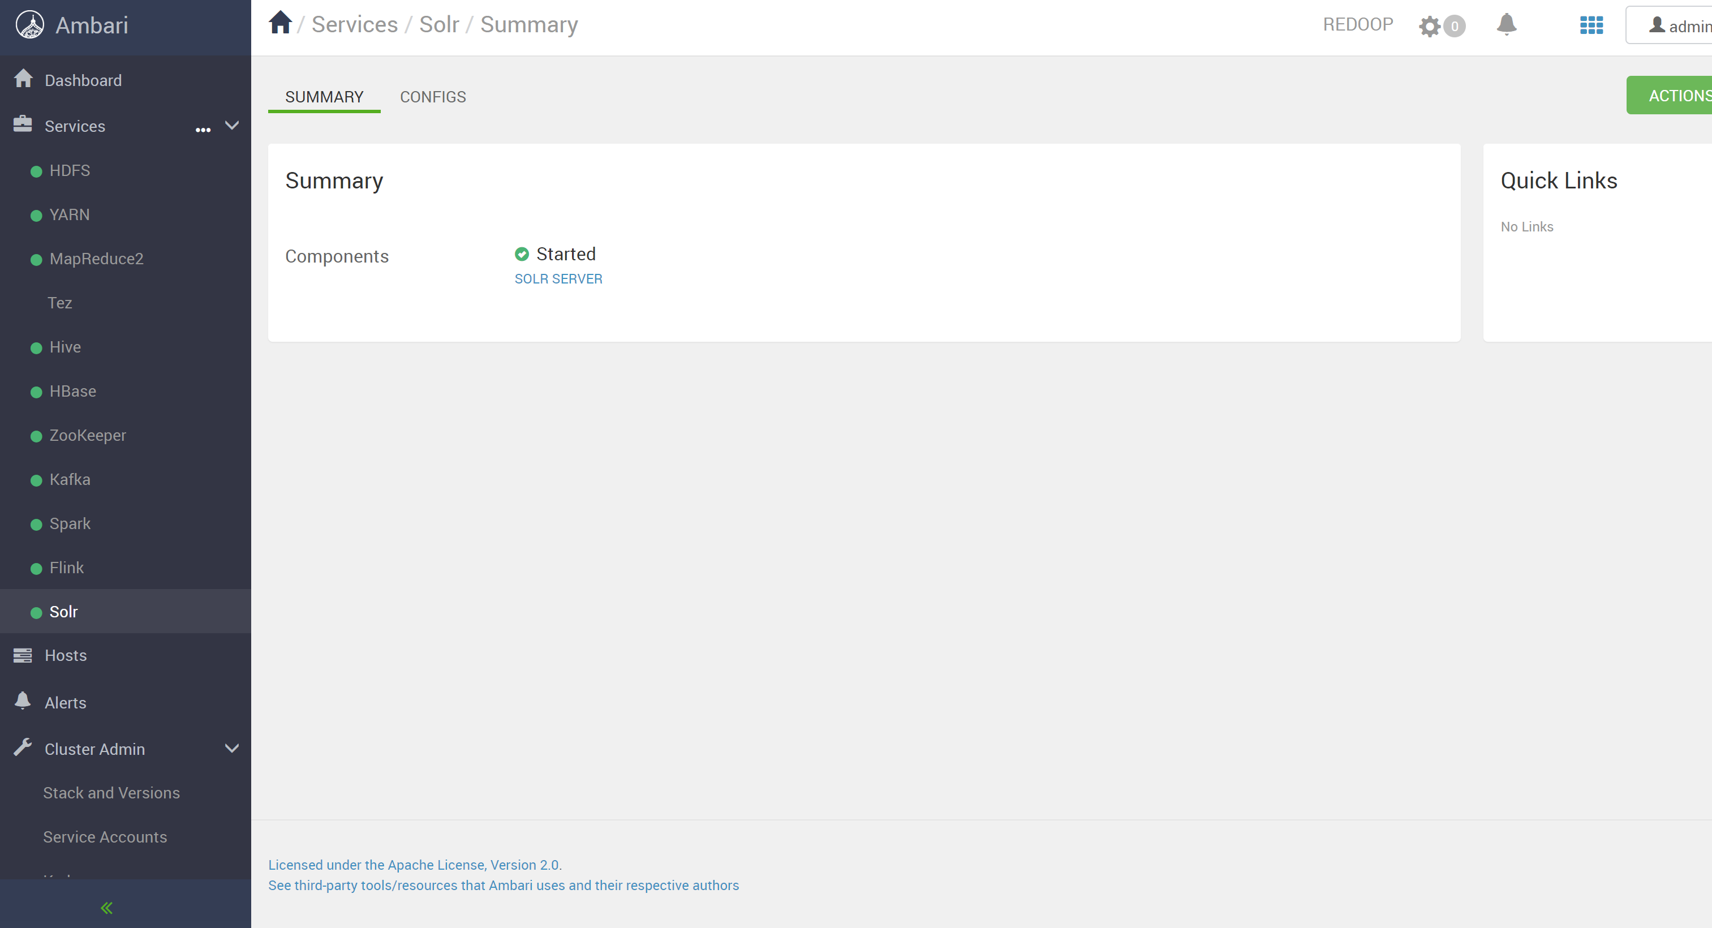This screenshot has width=1712, height=928.
Task: Select Tez service
Action: [60, 303]
